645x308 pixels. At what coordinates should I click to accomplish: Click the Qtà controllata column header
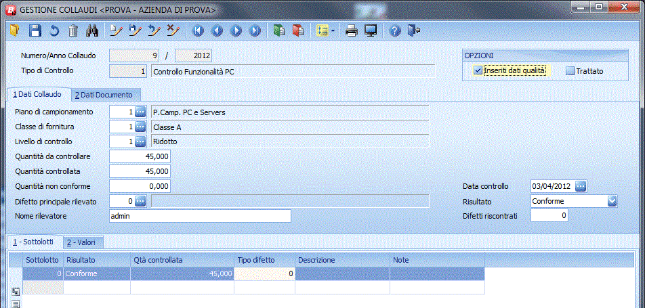click(x=182, y=260)
